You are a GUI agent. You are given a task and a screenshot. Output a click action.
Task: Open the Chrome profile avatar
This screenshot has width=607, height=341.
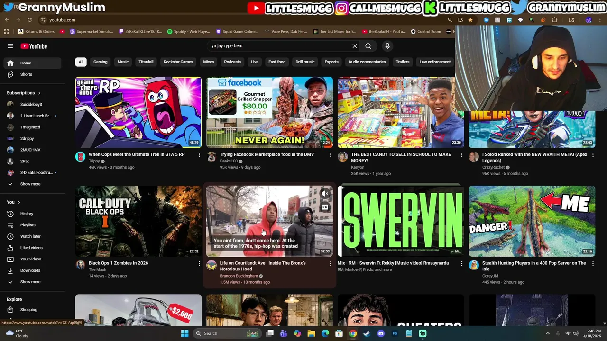(x=589, y=20)
